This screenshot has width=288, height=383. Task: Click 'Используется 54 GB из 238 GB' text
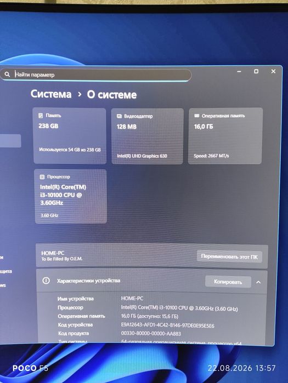click(70, 150)
